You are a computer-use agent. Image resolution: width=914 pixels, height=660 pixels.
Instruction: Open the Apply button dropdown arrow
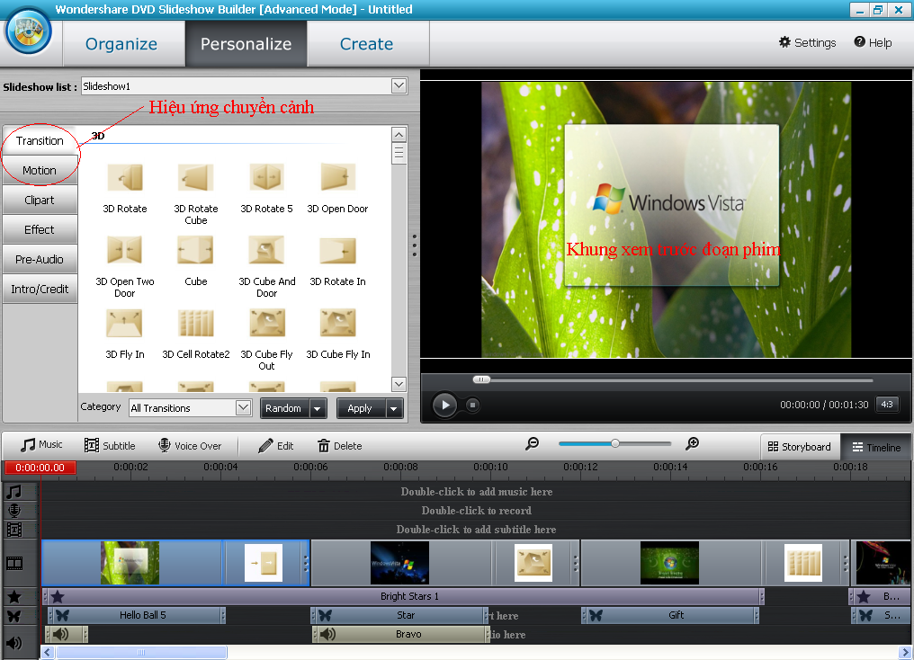[x=394, y=408]
